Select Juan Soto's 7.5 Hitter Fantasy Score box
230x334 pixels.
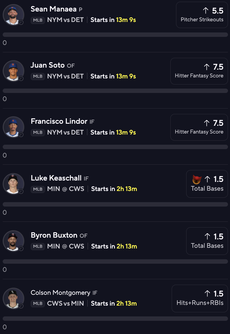[199, 71]
